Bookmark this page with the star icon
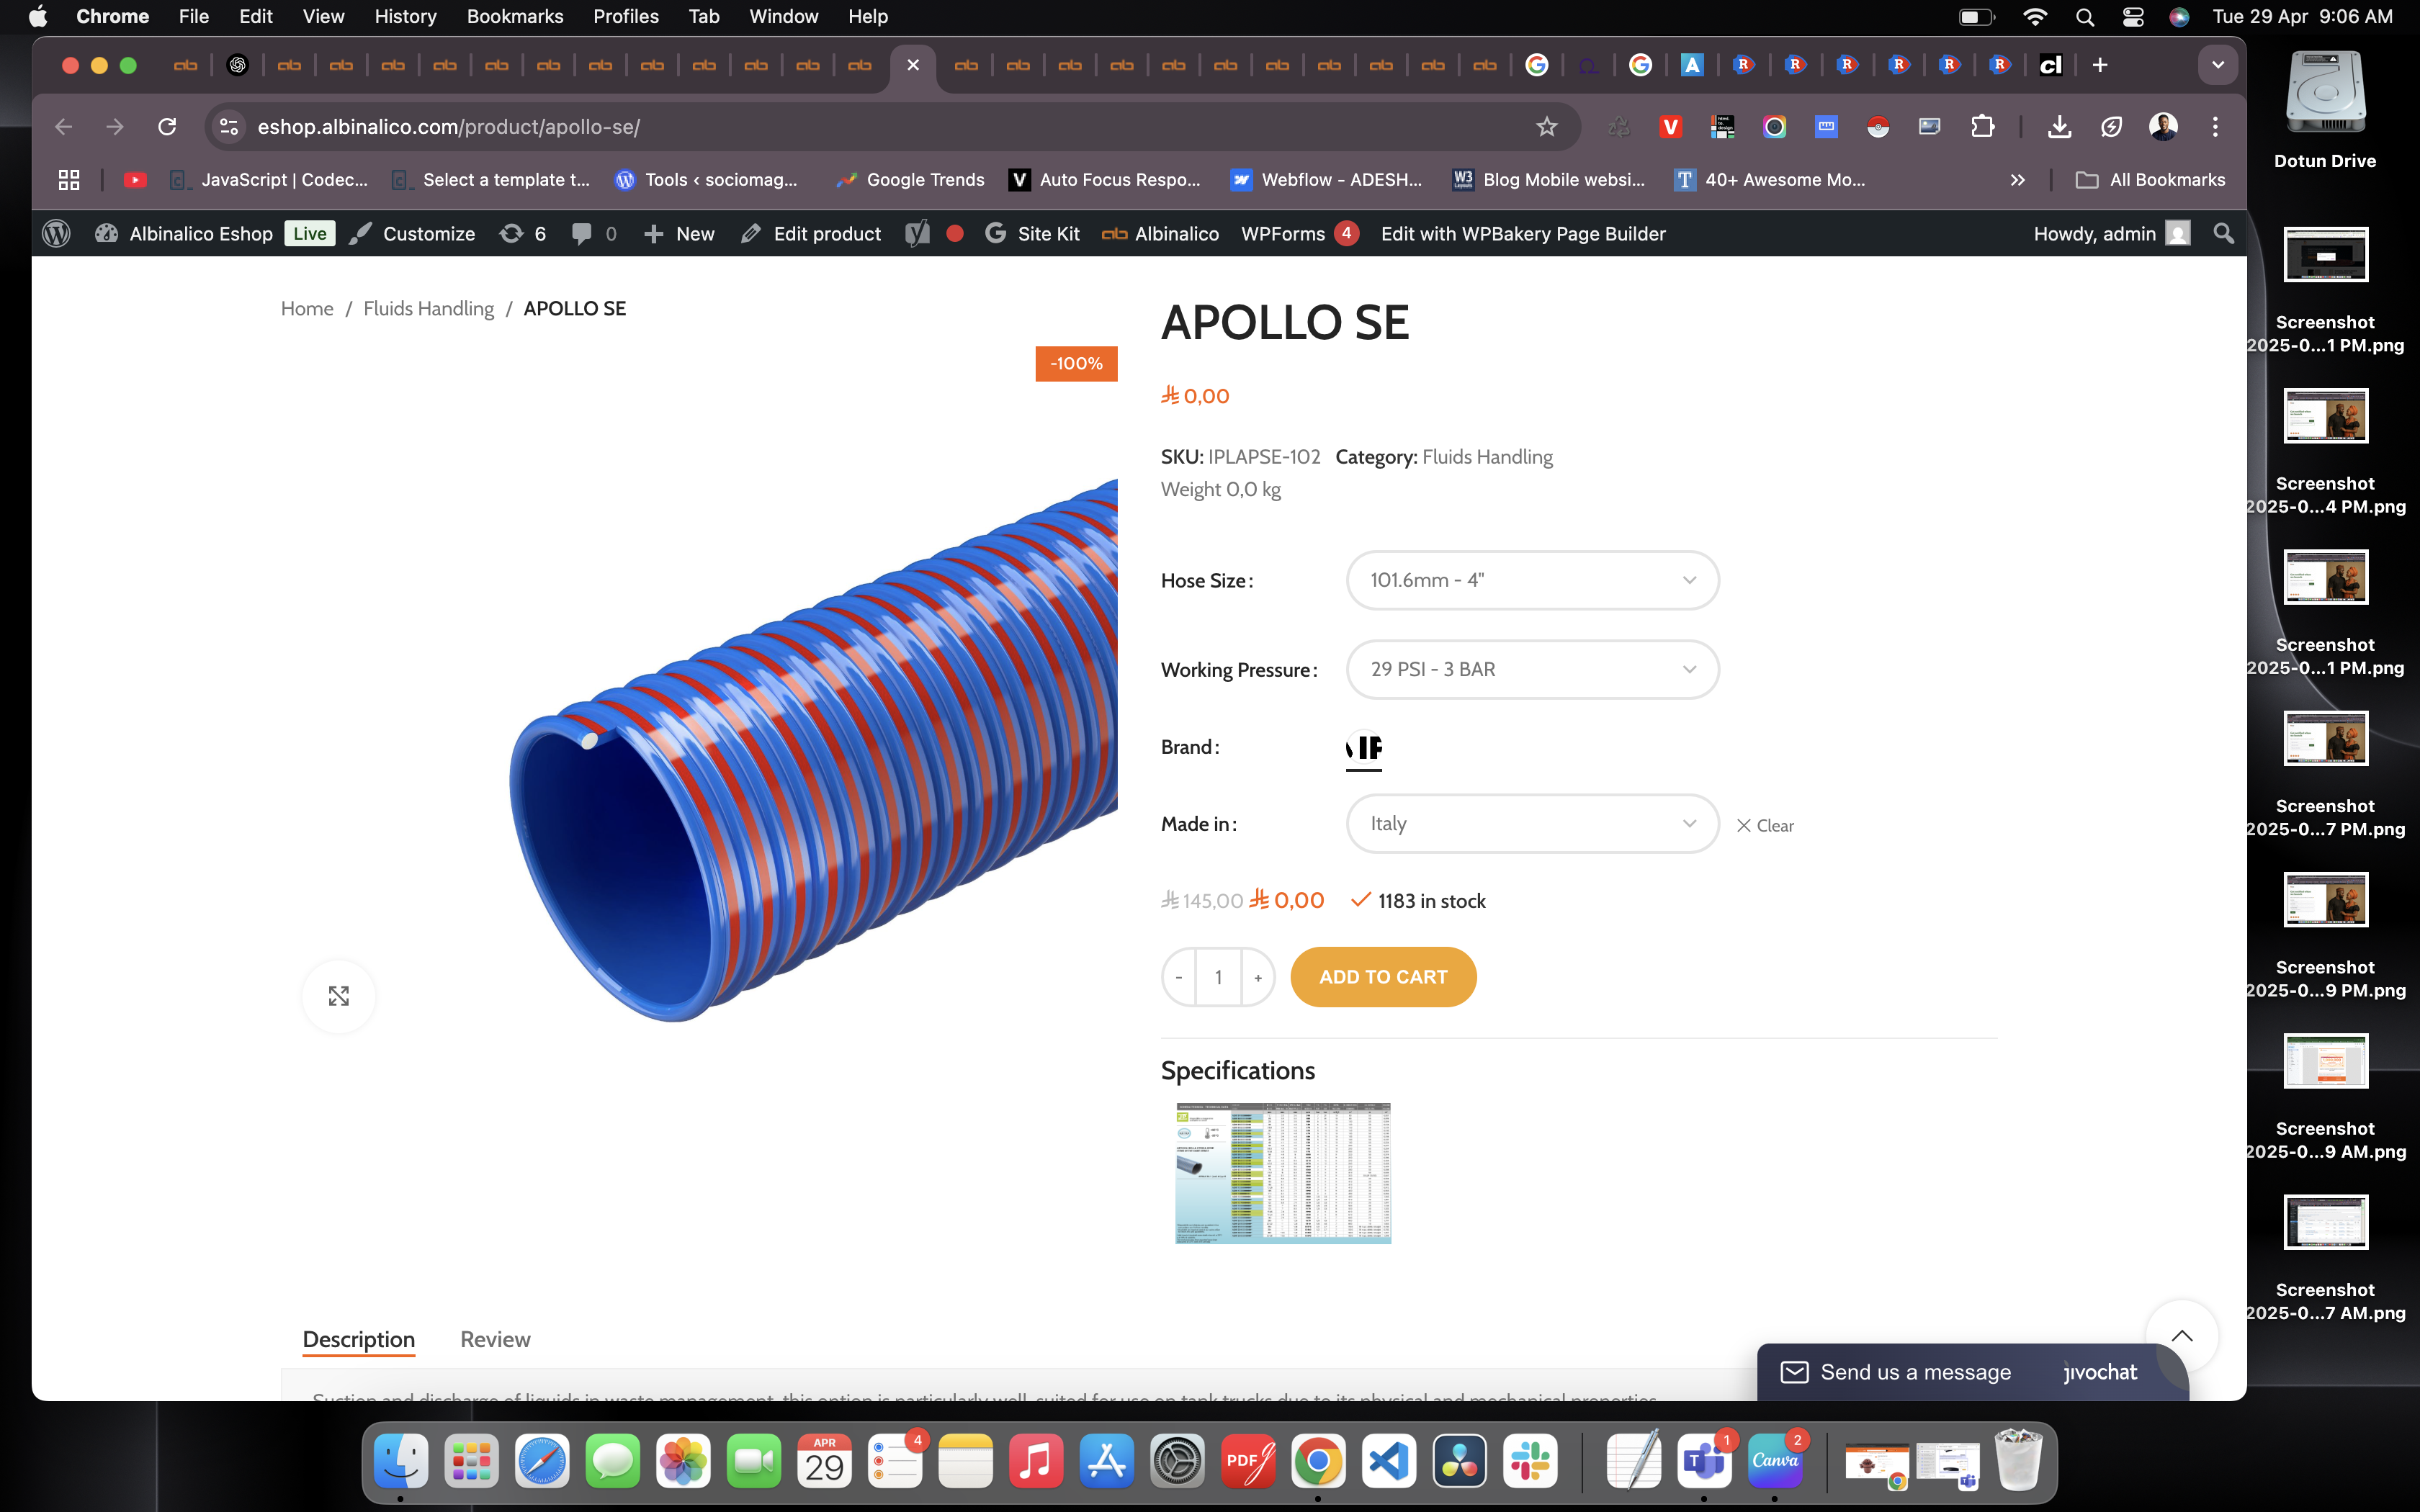The width and height of the screenshot is (2420, 1512). 1546,127
